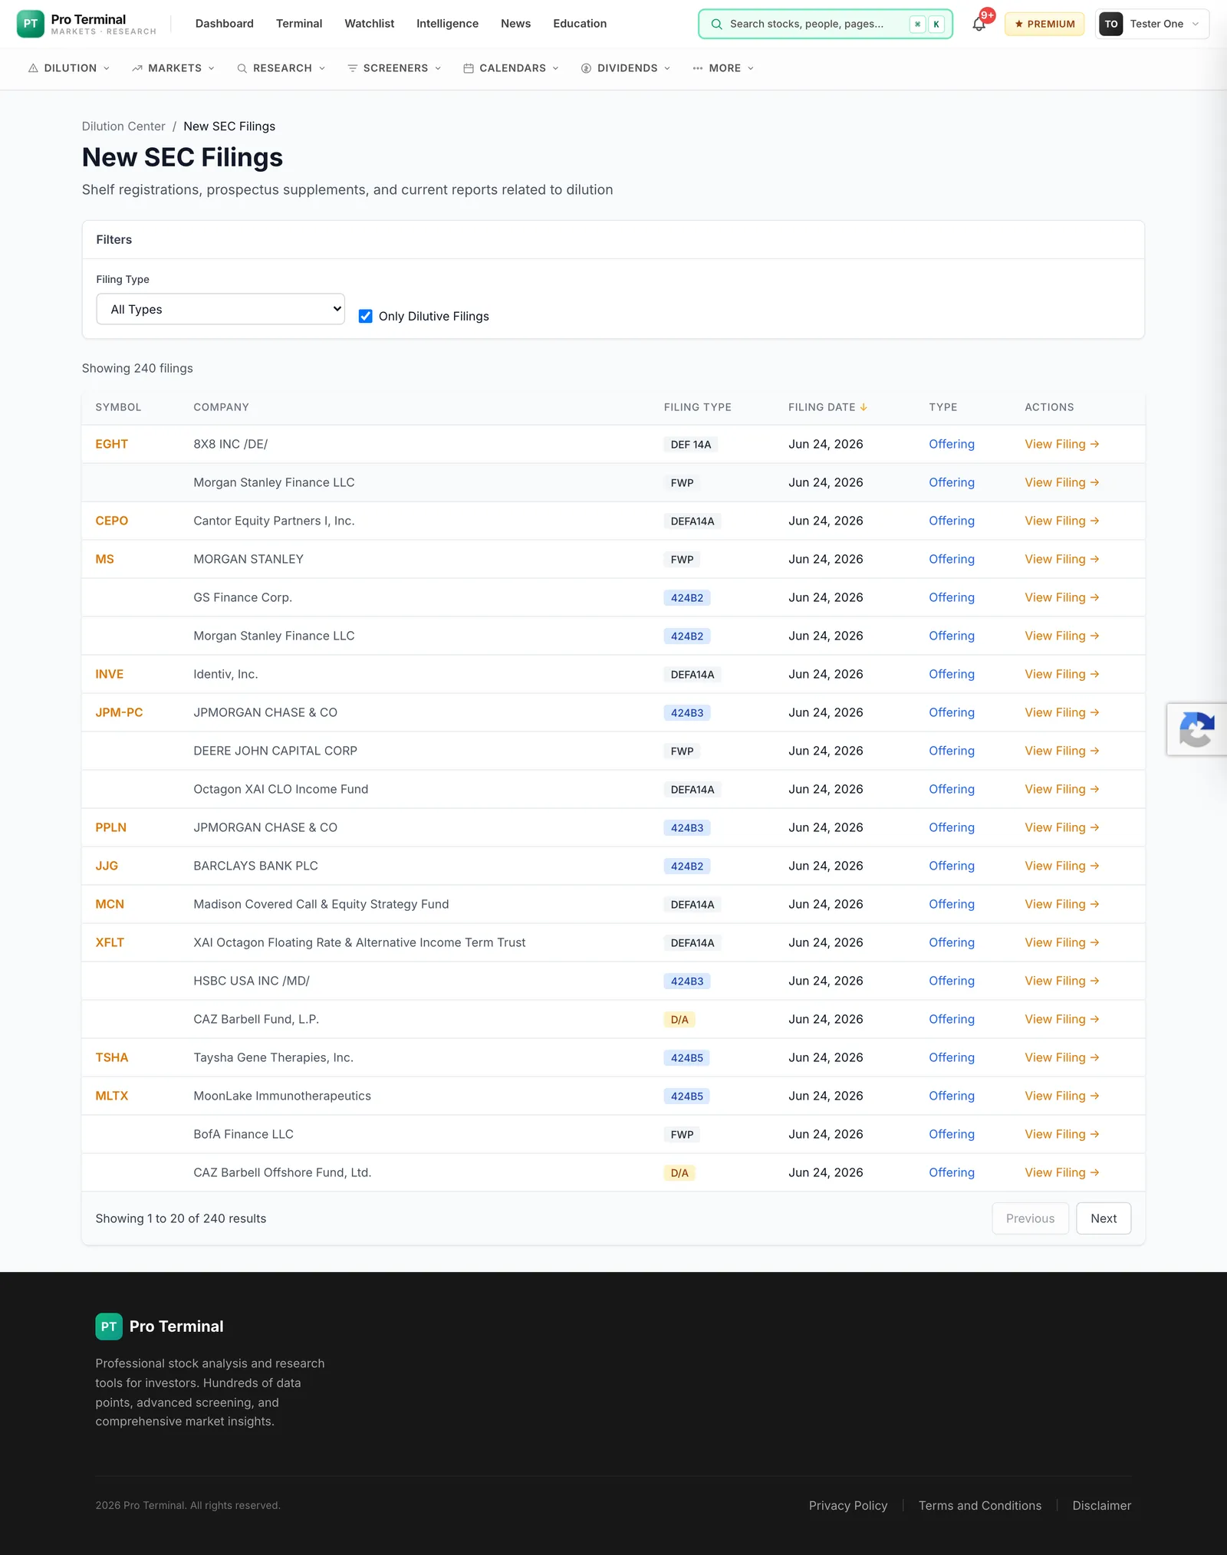
Task: Select the DEERE JOHN CAPITAL CORP company name
Action: [275, 751]
